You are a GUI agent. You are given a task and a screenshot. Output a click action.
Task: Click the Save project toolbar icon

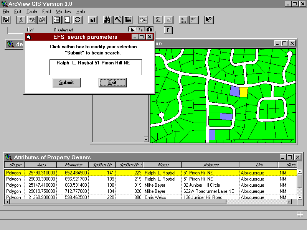(x=6, y=20)
